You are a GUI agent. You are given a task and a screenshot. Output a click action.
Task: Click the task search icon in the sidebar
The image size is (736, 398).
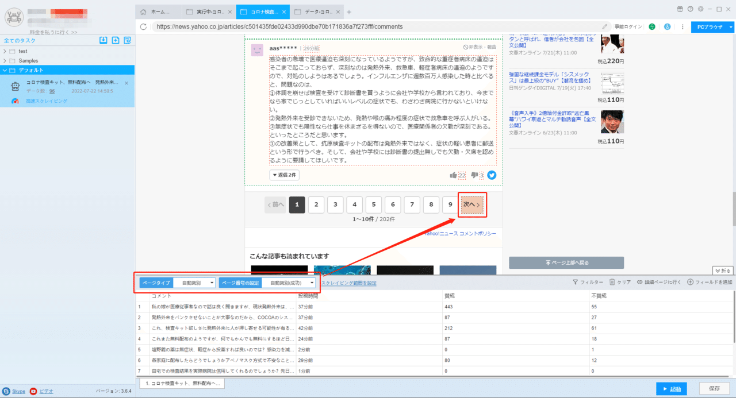(128, 40)
